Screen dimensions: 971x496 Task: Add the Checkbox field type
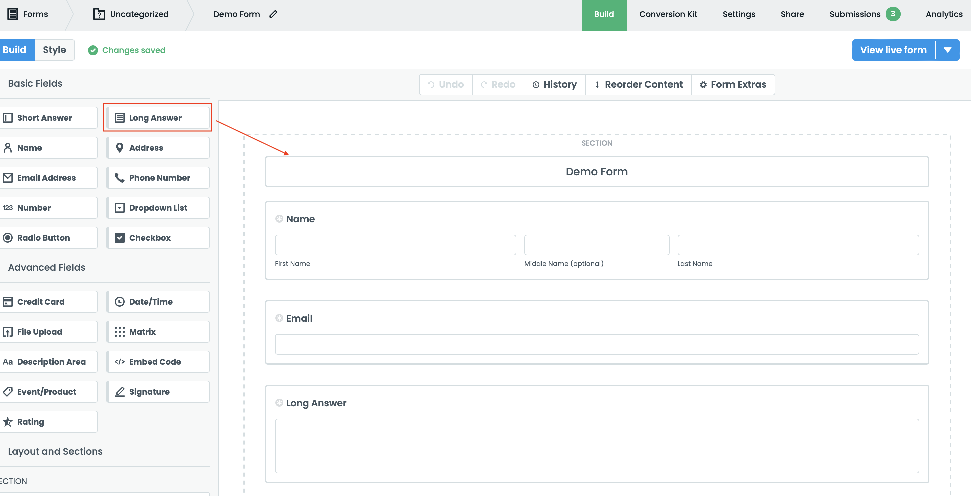coord(158,238)
